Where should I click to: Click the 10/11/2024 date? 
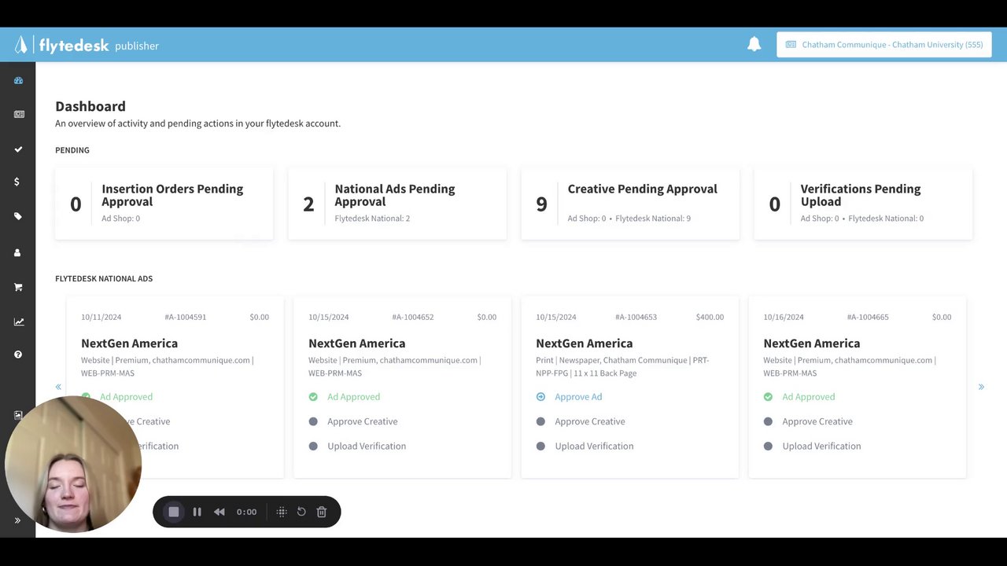[101, 317]
